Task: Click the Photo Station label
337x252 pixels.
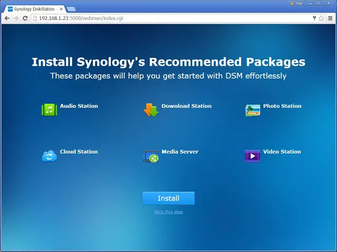Action: pyautogui.click(x=282, y=106)
